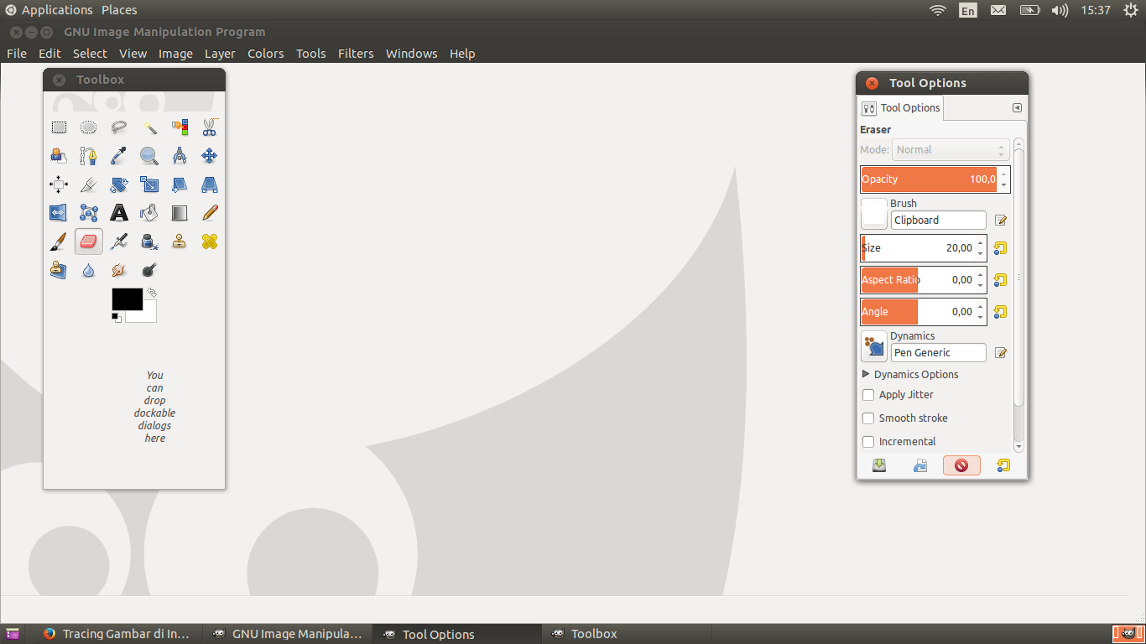Open the Mode dropdown in Tool Options

coord(951,150)
